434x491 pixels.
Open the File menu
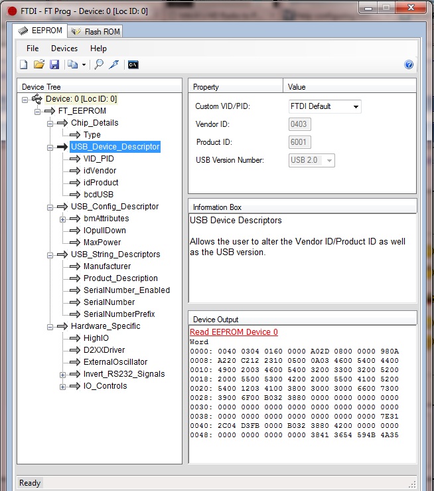(x=33, y=49)
